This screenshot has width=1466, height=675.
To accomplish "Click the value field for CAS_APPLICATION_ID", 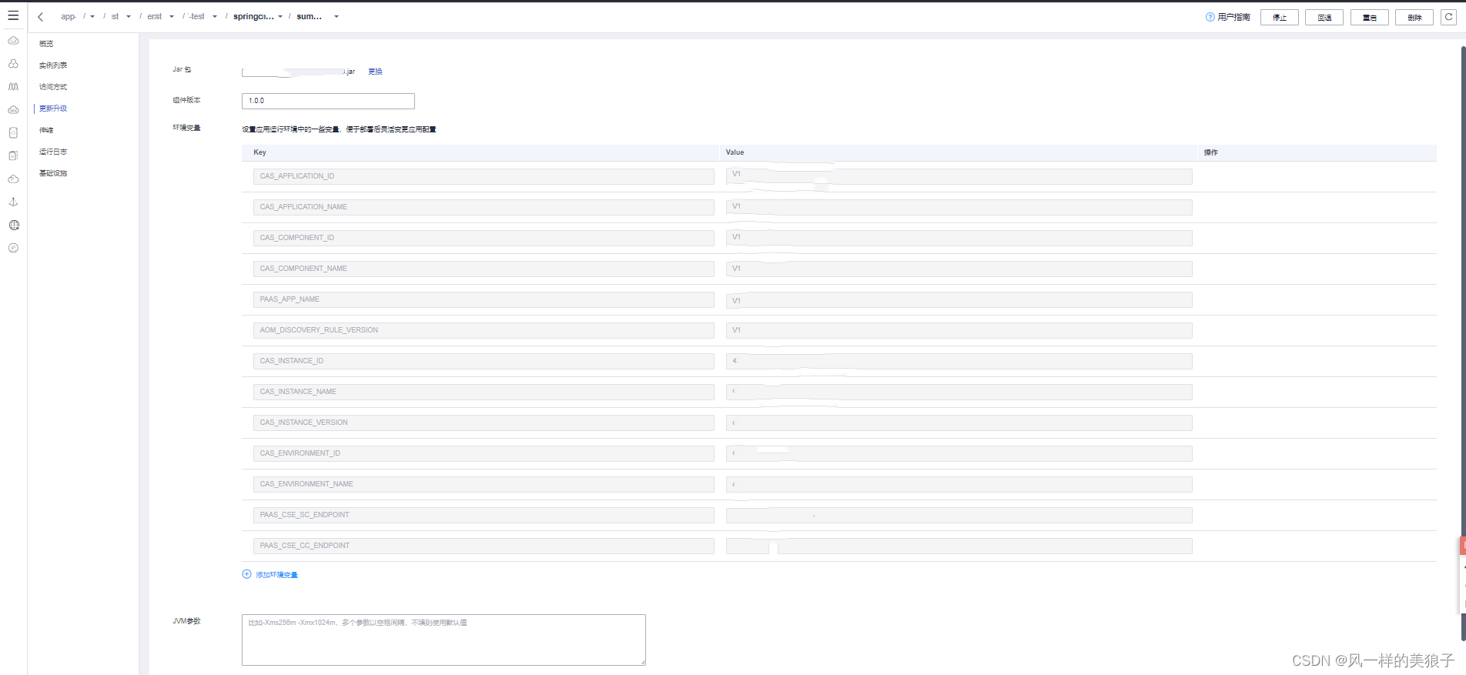I will point(959,176).
